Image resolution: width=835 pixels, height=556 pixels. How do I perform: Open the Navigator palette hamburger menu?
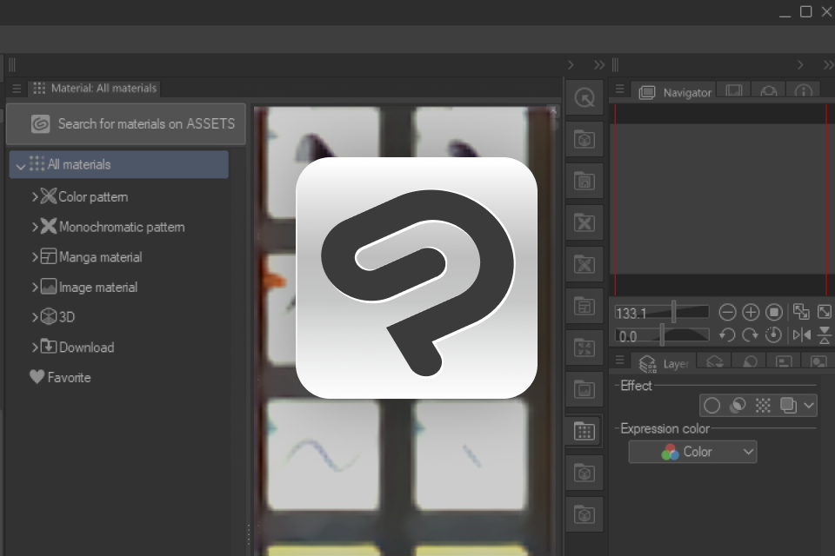[619, 89]
